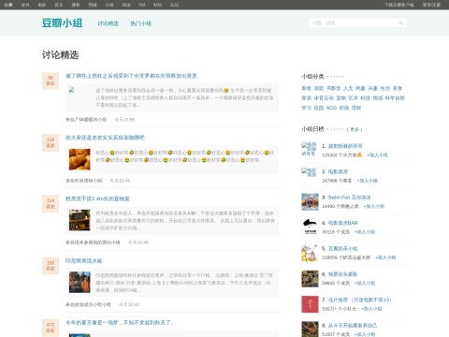This screenshot has width=449, height=337.
Task: Open rank 5 group 豆瓣奶茶小组
Action: point(342,248)
